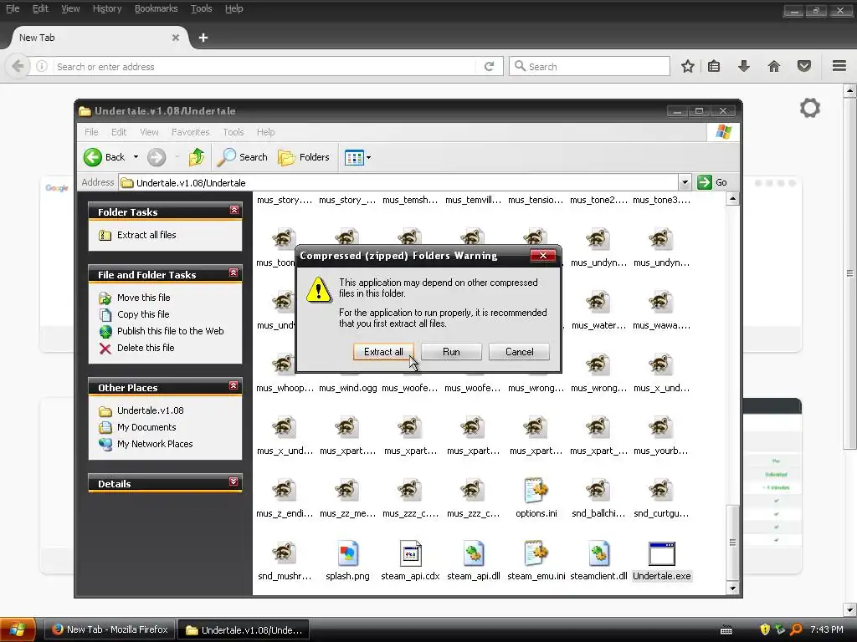Select the steam_emu.ini file icon
This screenshot has height=642, width=857.
click(536, 553)
